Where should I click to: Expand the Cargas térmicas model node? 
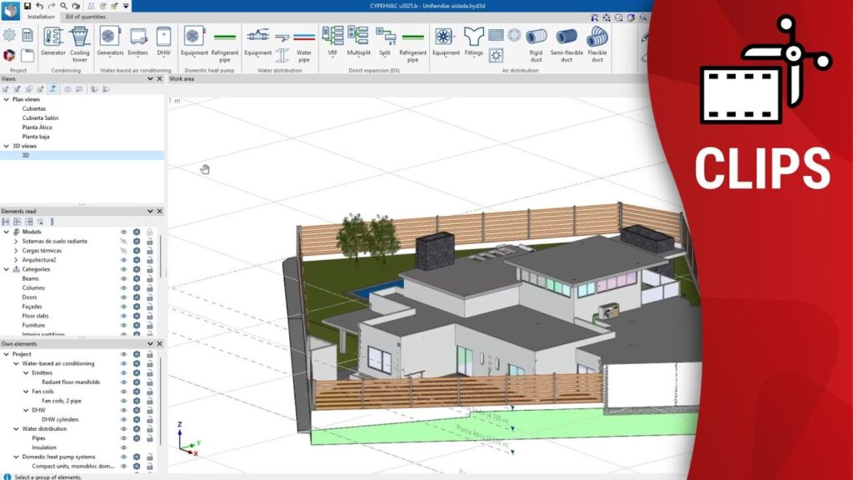(16, 251)
